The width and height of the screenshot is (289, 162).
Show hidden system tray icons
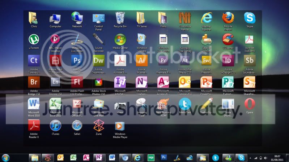[250, 158]
